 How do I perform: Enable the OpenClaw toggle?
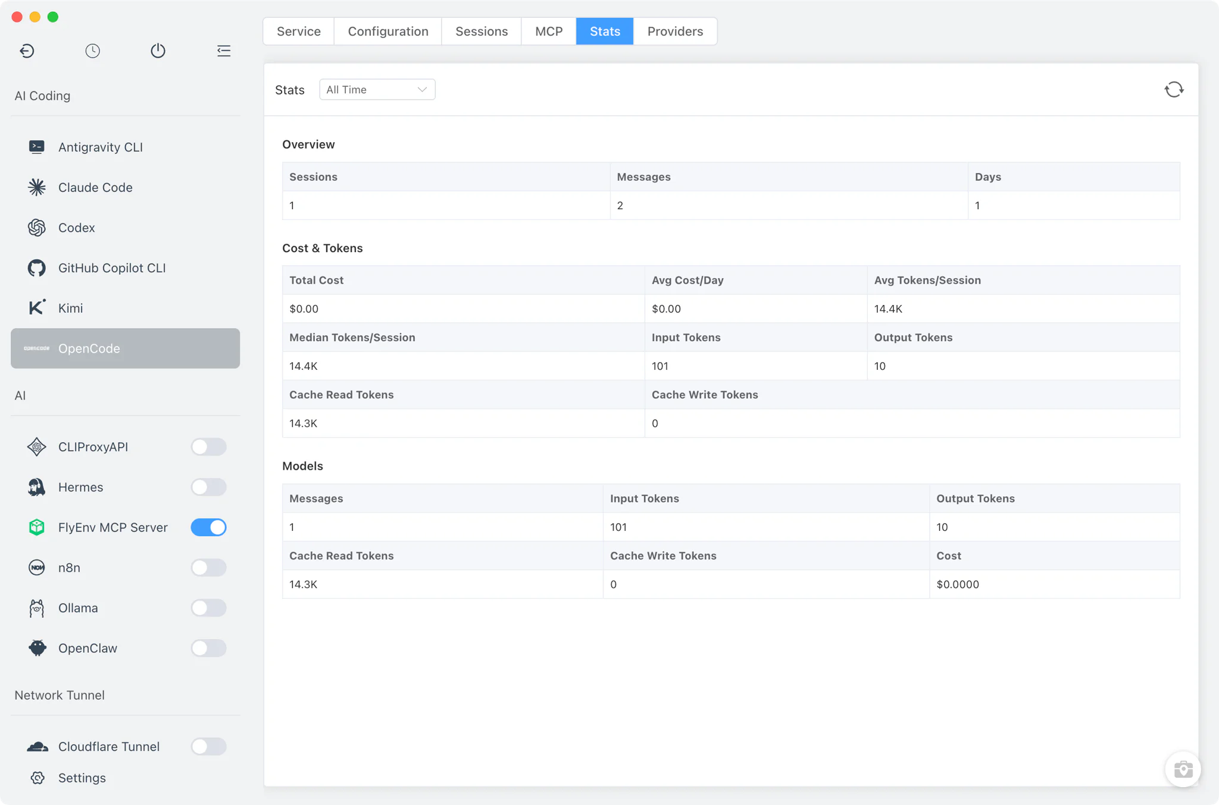coord(208,648)
